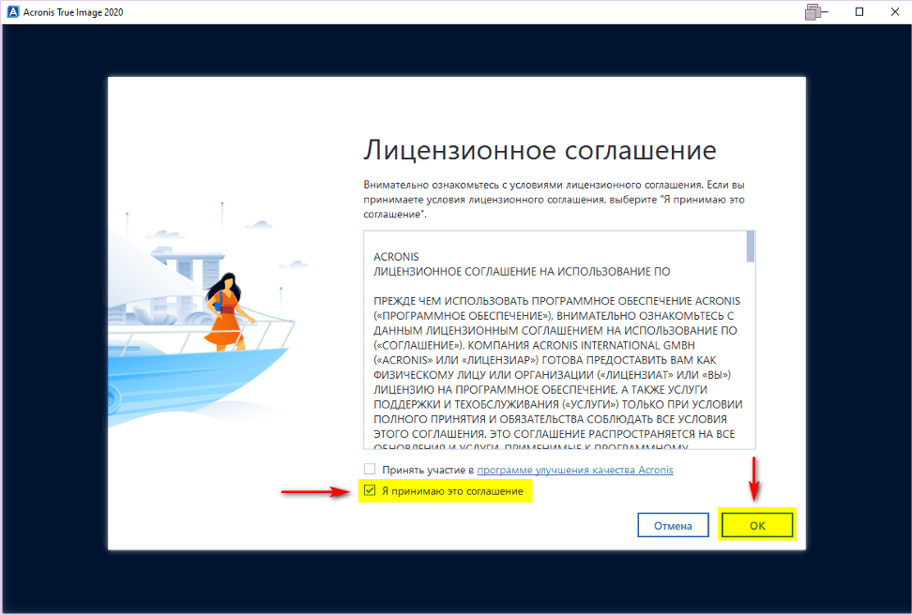Close the Acronis True Image window
This screenshot has height=615, width=912.
895,11
